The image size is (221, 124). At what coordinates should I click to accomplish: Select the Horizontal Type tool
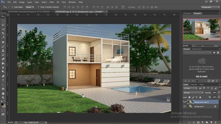pyautogui.click(x=3, y=81)
